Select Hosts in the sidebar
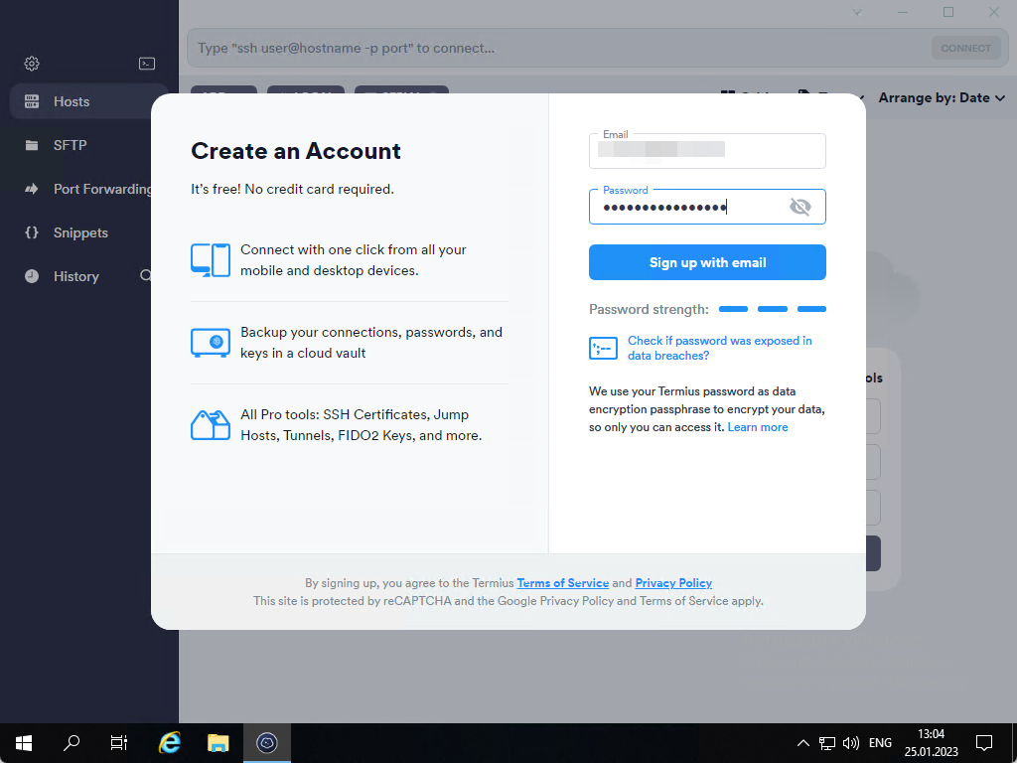1017x763 pixels. (72, 101)
